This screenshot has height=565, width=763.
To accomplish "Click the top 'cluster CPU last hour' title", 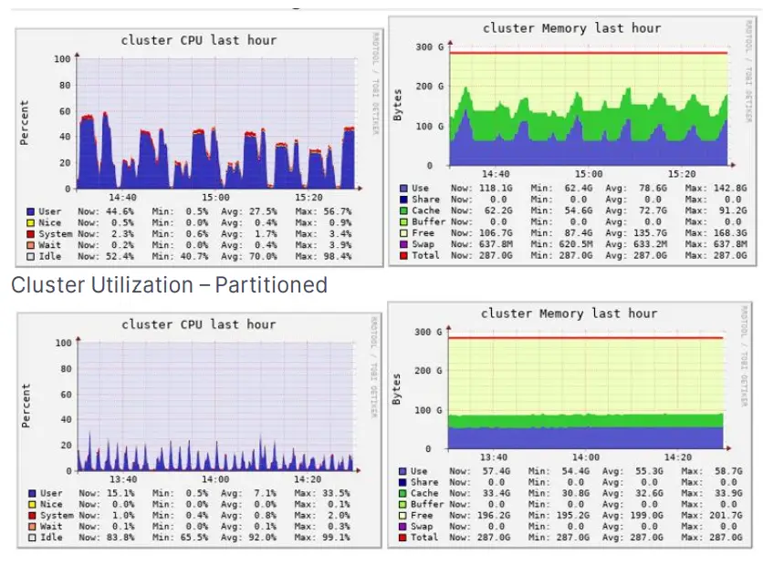I will tap(198, 40).
